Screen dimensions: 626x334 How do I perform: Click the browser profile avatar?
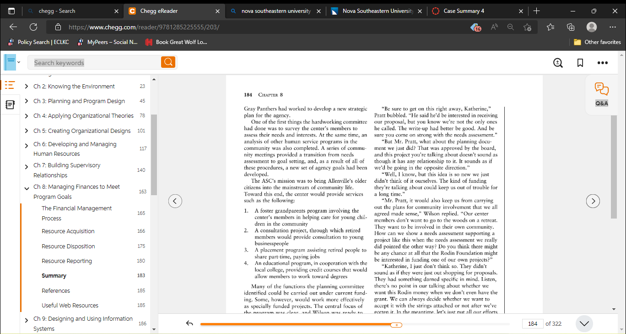[592, 27]
